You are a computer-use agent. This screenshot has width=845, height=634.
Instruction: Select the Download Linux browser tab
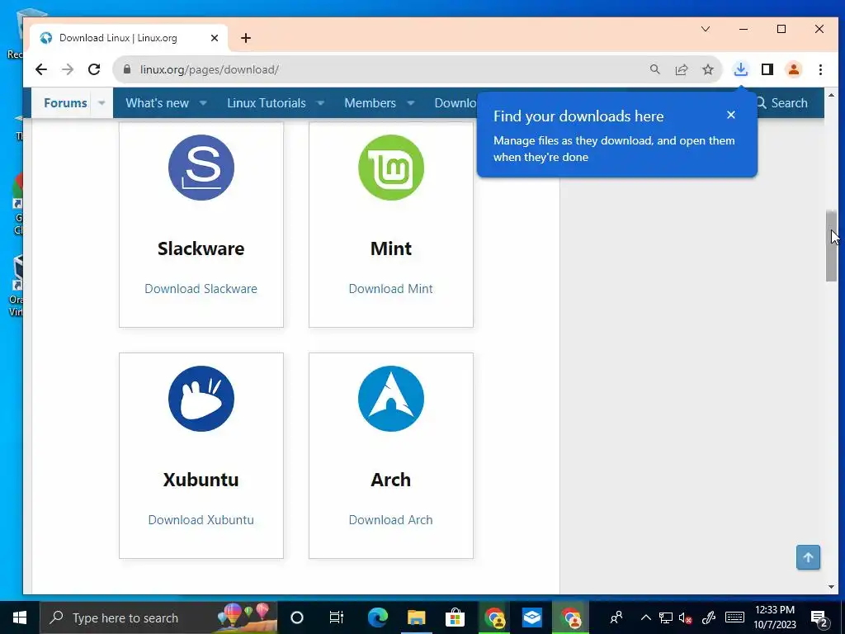click(x=130, y=38)
